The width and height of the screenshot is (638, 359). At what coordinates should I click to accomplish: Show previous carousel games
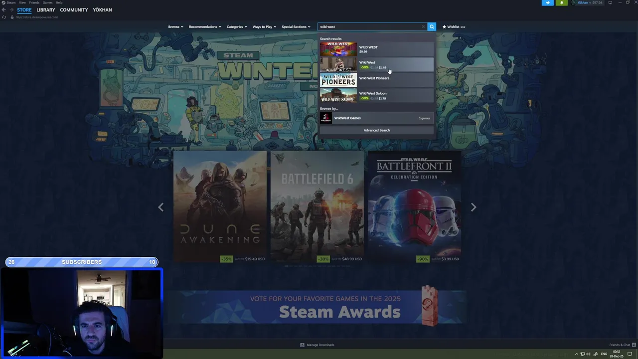pyautogui.click(x=160, y=207)
